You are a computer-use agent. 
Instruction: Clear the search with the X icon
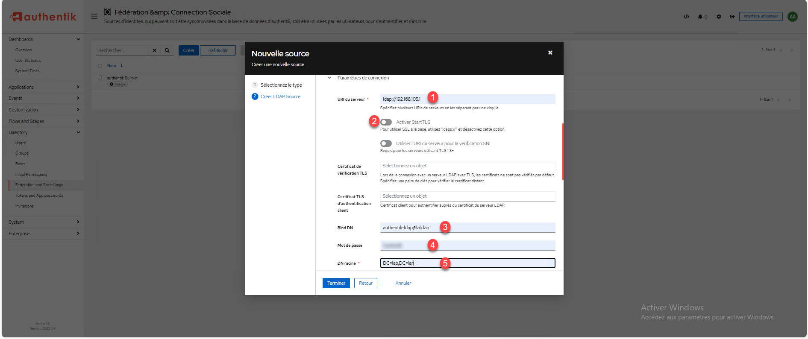click(x=154, y=50)
